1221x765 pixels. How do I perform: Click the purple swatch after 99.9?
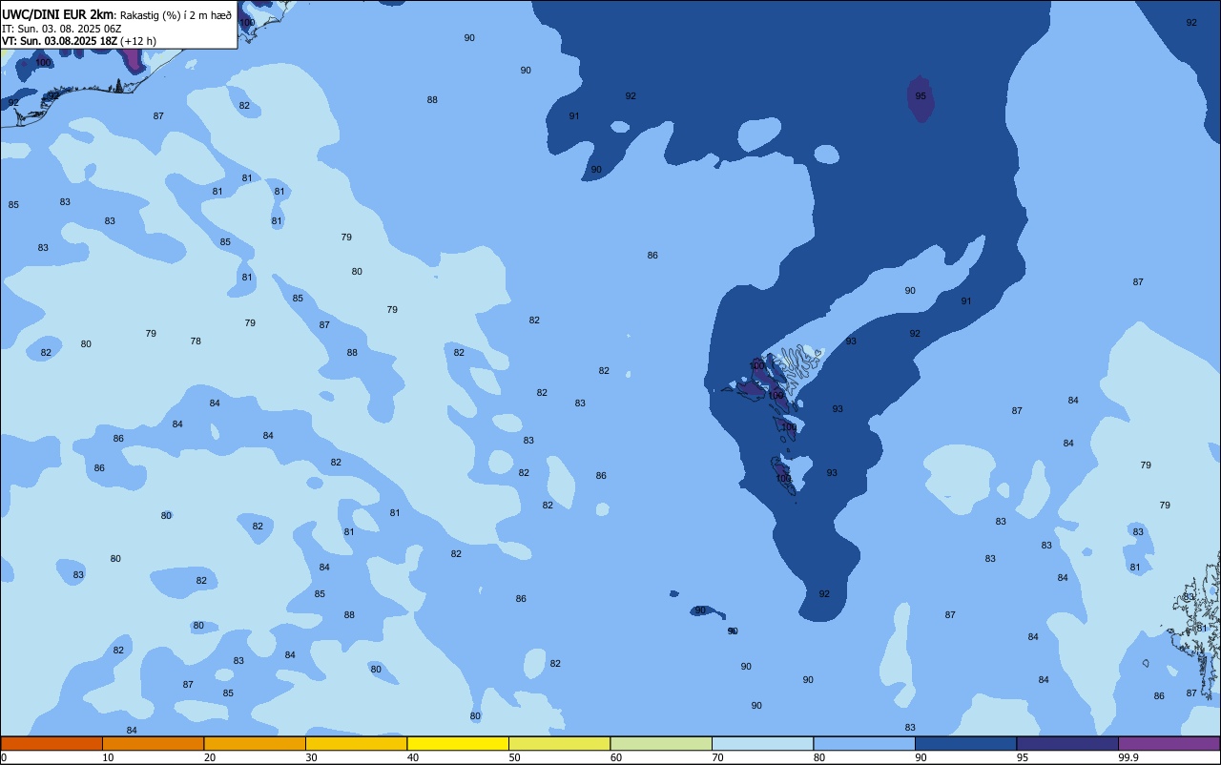coord(1169,743)
